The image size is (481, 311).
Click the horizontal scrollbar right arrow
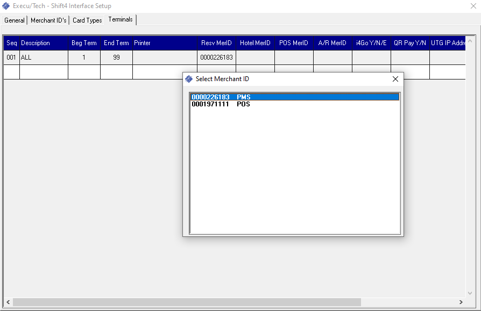pyautogui.click(x=461, y=302)
